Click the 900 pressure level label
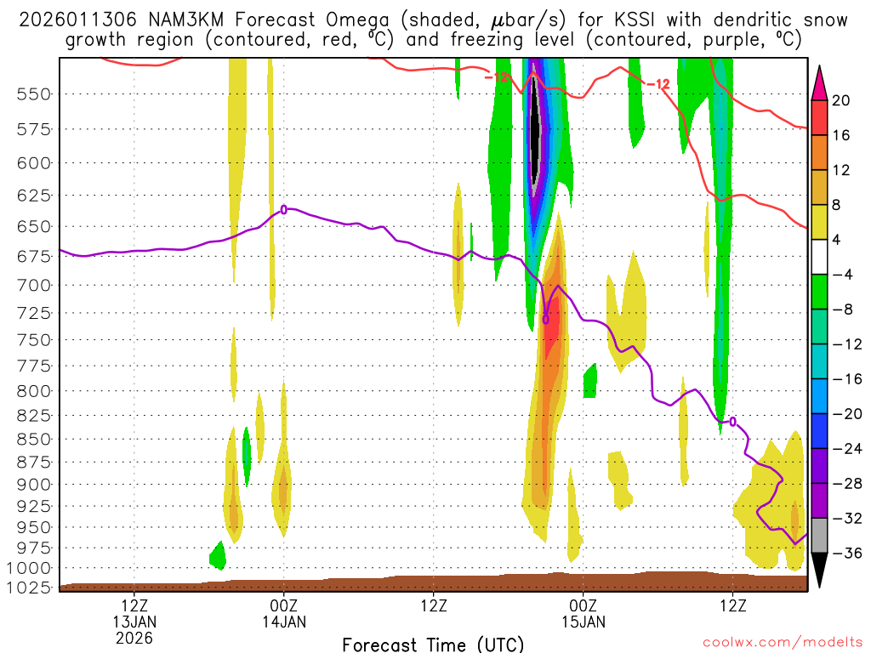Viewport: 871px width, 653px height. (x=33, y=485)
